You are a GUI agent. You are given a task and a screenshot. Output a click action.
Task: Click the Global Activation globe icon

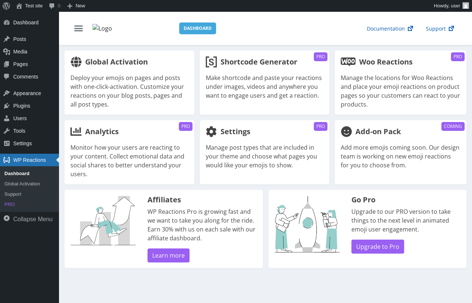(x=76, y=62)
